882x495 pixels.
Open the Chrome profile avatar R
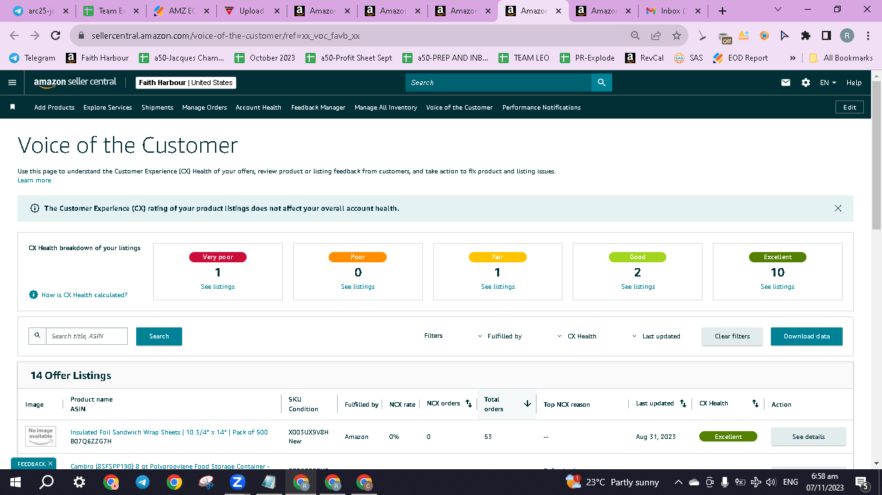pos(847,35)
